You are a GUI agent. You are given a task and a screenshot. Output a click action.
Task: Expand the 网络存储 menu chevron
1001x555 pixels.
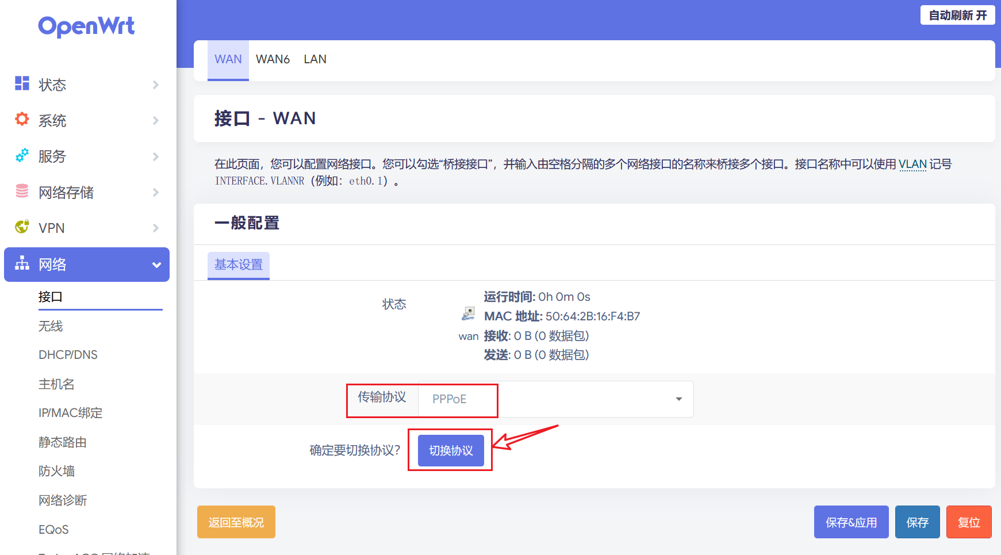tap(156, 192)
